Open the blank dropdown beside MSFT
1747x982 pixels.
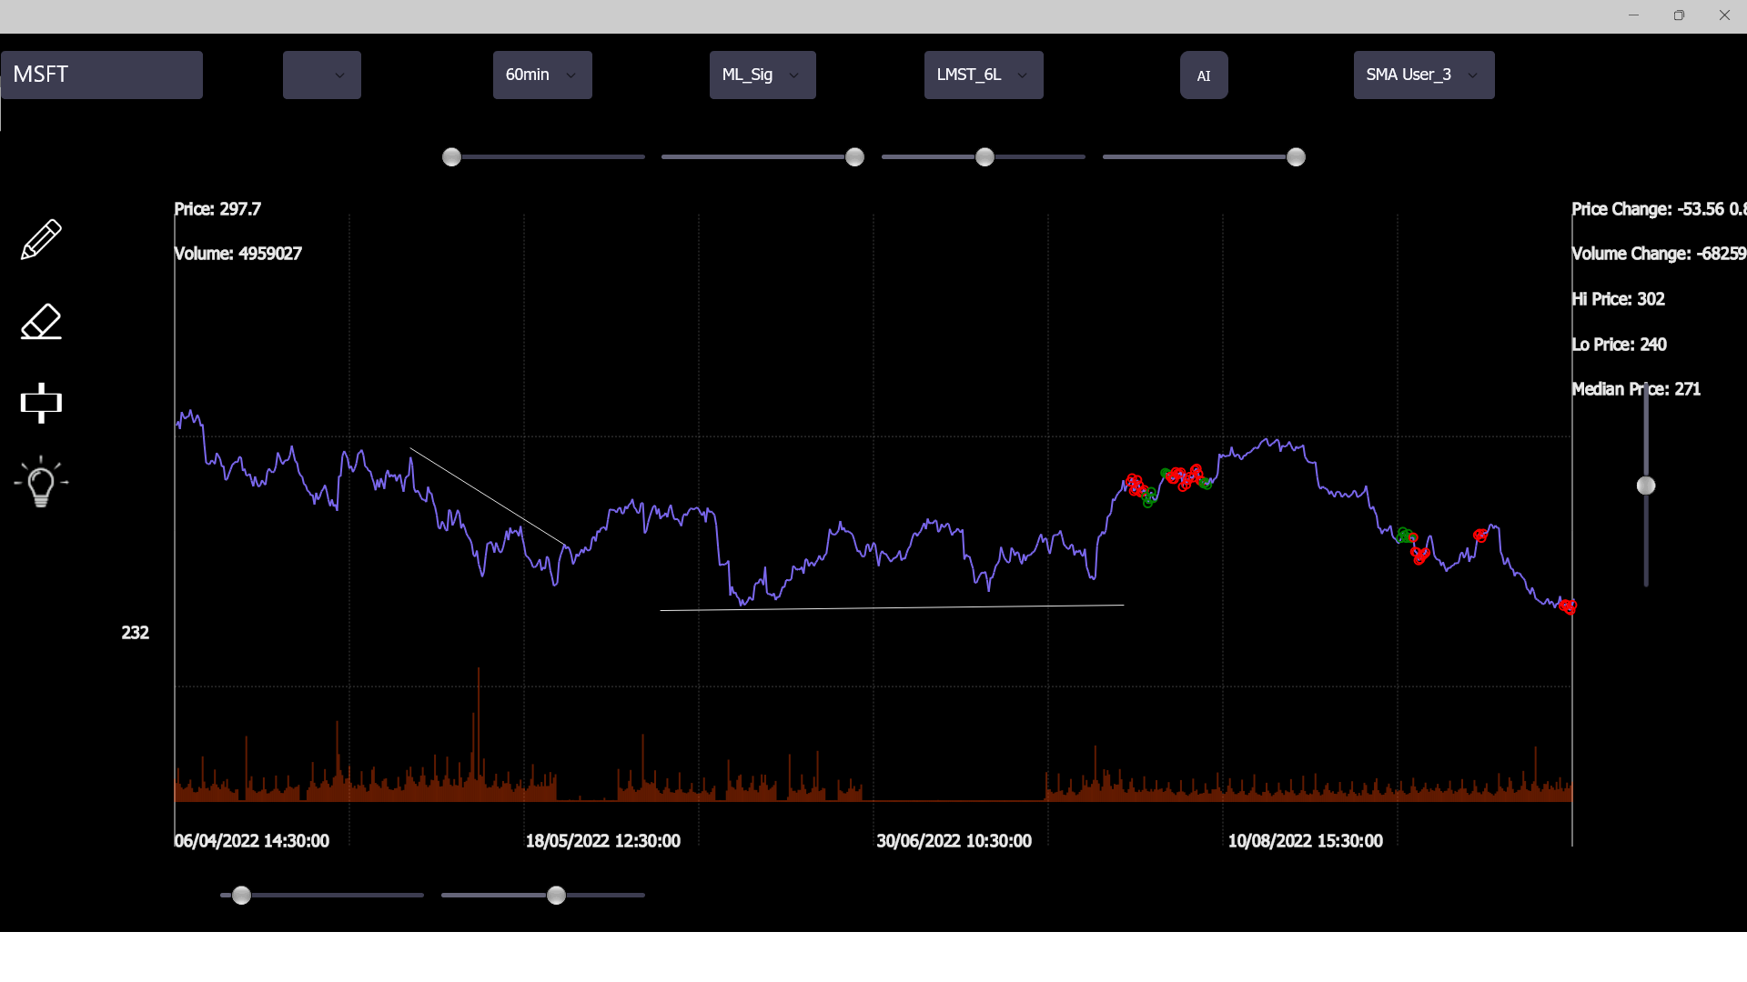pyautogui.click(x=322, y=75)
